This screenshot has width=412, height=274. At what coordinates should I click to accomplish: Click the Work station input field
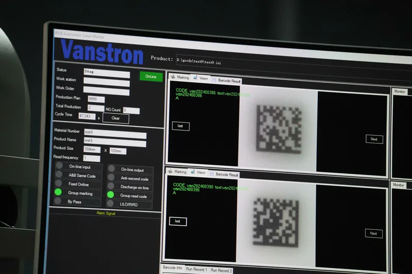tap(107, 82)
